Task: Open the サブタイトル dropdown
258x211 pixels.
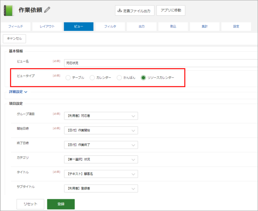Action: [101, 189]
